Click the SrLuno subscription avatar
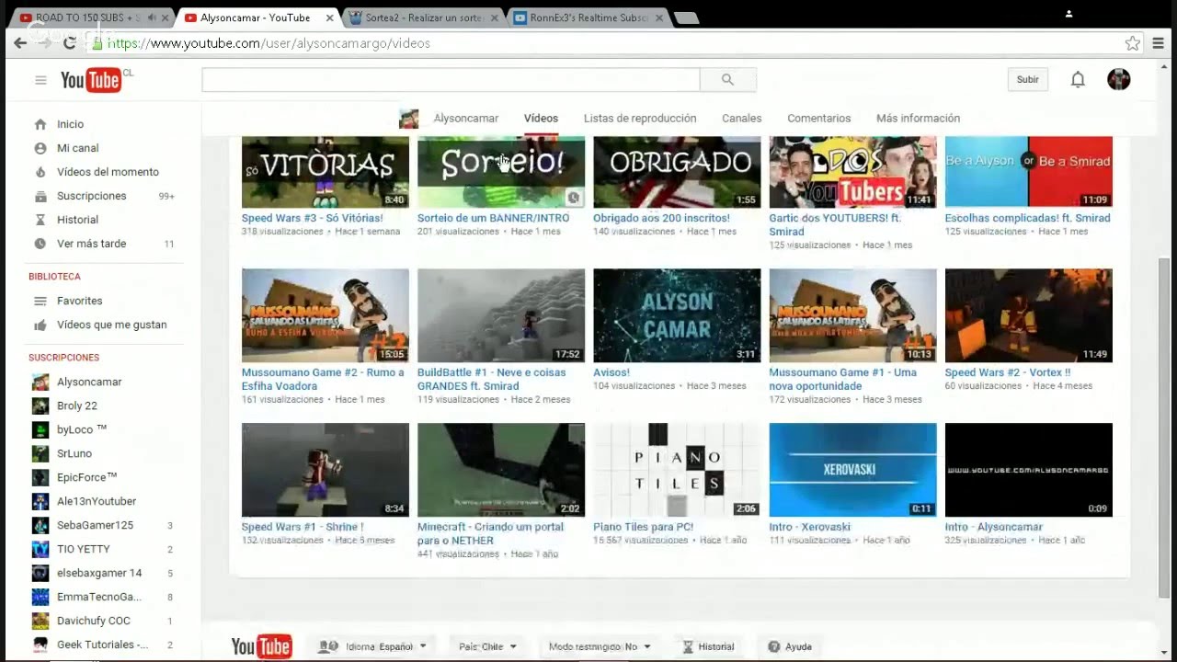This screenshot has width=1177, height=662. (x=40, y=453)
